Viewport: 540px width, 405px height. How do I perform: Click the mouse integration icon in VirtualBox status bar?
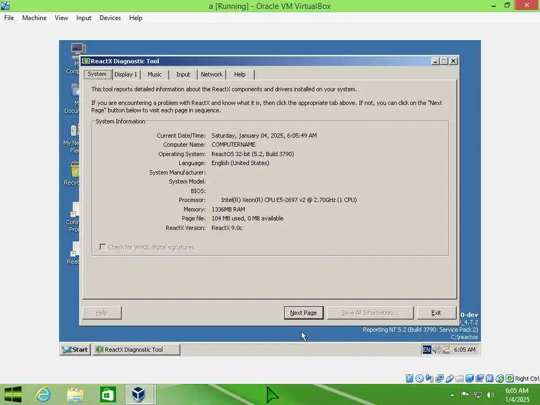coord(500,379)
